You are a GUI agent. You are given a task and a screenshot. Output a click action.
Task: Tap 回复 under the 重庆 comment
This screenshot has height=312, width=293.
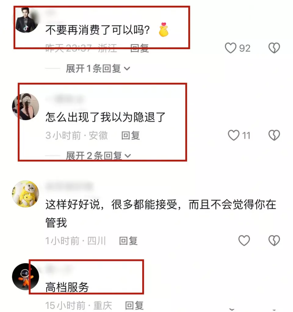(134, 306)
